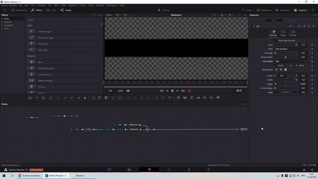Expand the OpenFX category

point(2,22)
